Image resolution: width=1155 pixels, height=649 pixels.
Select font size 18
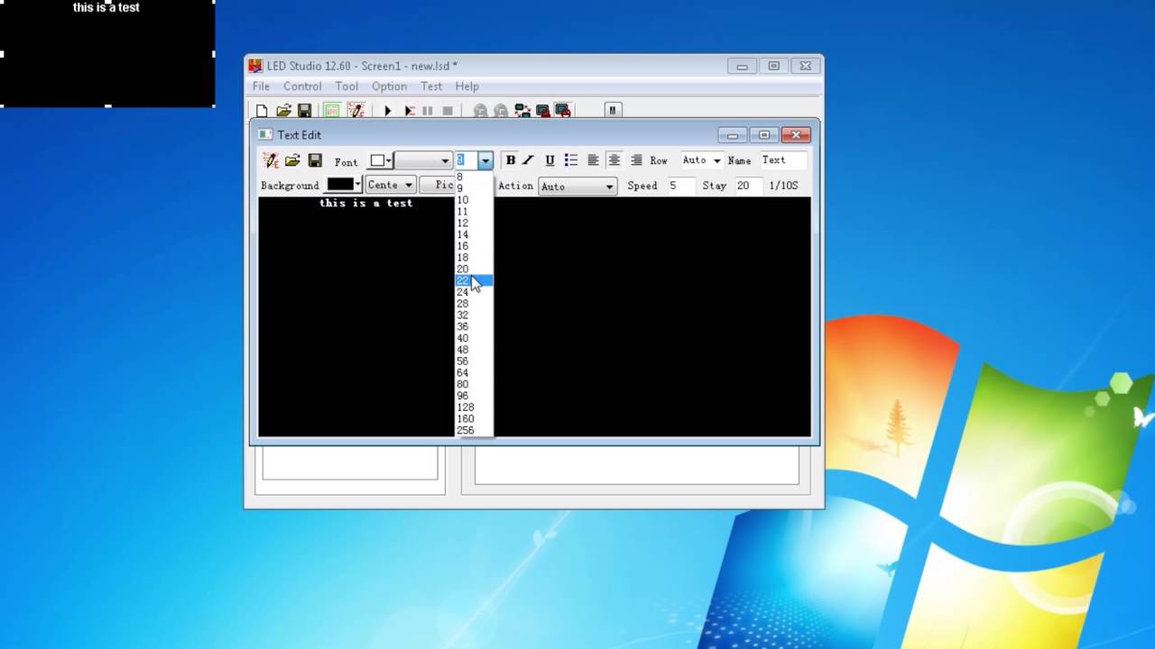[474, 258]
